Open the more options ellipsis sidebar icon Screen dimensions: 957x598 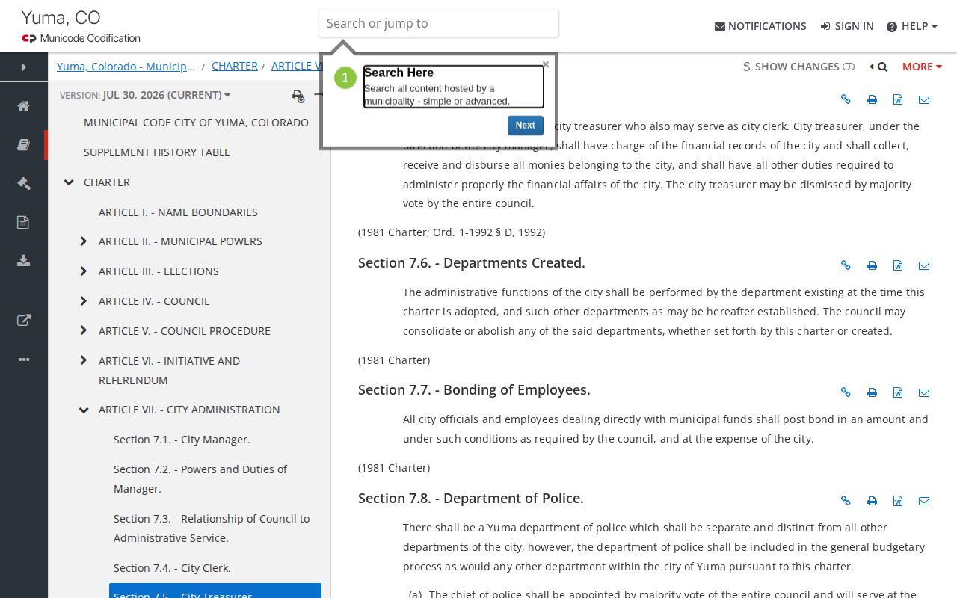[24, 360]
